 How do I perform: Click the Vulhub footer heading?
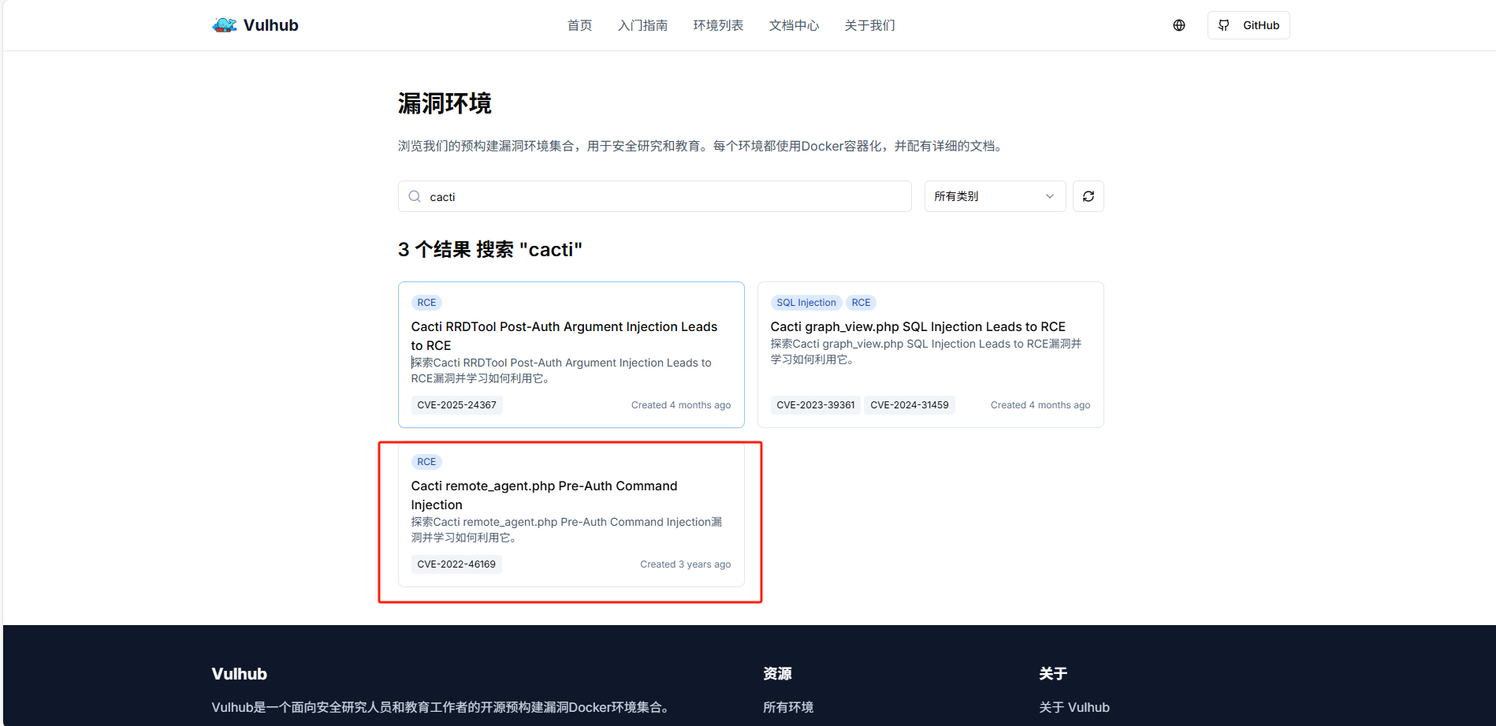pos(240,674)
